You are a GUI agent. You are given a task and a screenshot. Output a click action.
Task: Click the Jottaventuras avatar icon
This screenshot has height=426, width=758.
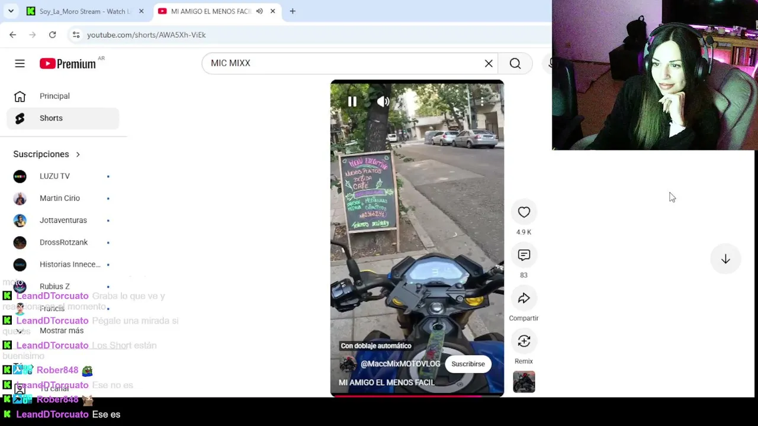20,220
